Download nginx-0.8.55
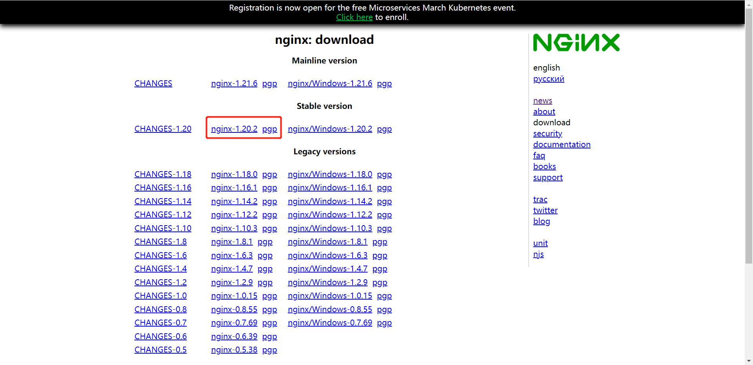Screen dimensions: 753x365 coord(234,309)
